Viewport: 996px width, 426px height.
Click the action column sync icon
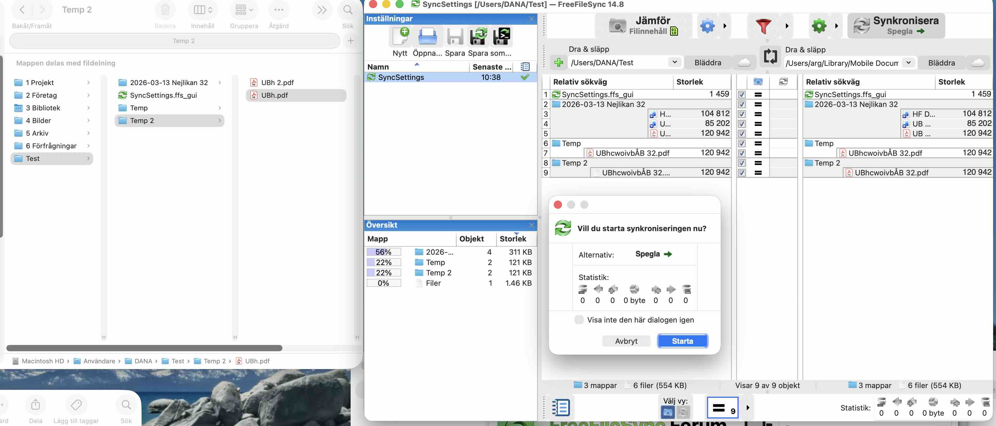point(783,82)
